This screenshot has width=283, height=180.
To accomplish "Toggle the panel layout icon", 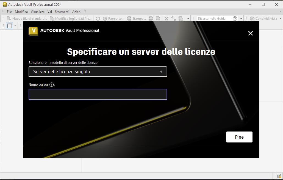I will (x=10, y=26).
